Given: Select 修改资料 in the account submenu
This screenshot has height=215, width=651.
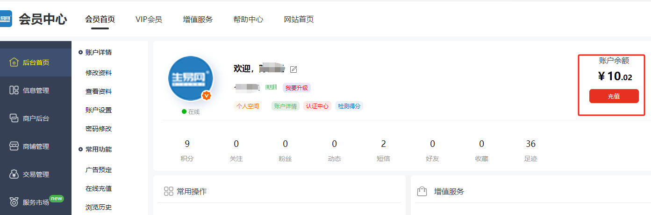Looking at the screenshot, I should (x=99, y=73).
